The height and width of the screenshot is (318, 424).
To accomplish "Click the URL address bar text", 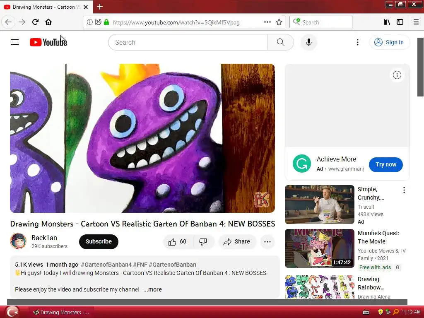I will (x=176, y=22).
